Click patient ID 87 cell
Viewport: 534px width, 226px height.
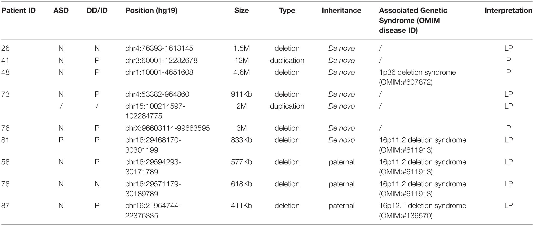5,206
